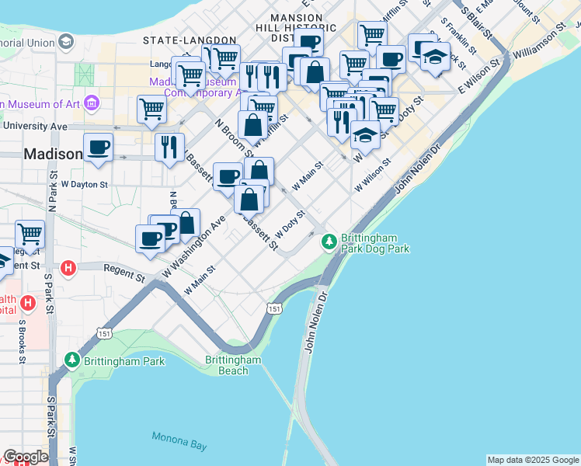Click the coffee cup marker beside the Madison label
Screen dimensions: 581x466
coord(98,149)
